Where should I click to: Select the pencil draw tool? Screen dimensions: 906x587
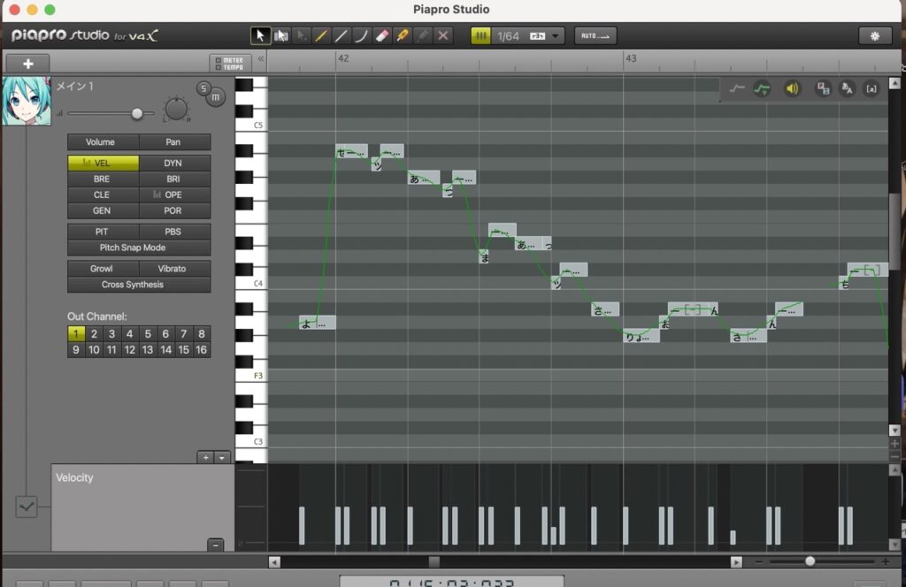tap(321, 36)
